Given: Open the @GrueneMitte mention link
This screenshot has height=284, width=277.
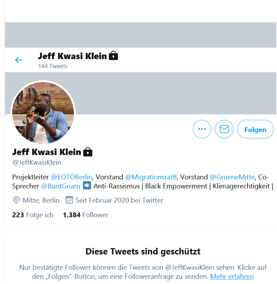Looking at the screenshot, I should tap(232, 177).
